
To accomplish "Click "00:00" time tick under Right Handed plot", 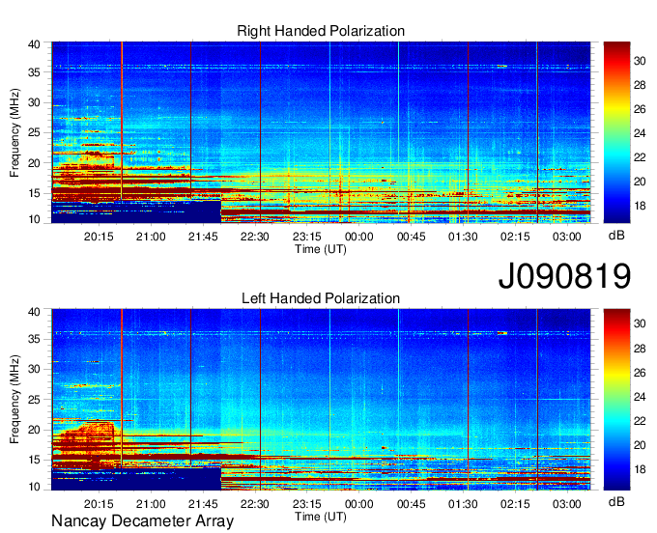I will point(359,237).
